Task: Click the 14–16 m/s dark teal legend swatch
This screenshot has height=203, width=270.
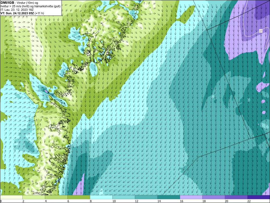Action: pyautogui.click(x=169, y=197)
